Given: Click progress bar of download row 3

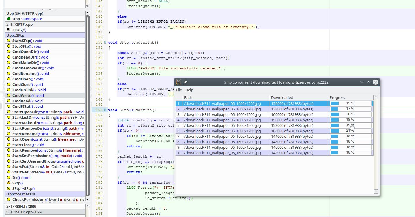Looking at the screenshot, I should (351, 114).
